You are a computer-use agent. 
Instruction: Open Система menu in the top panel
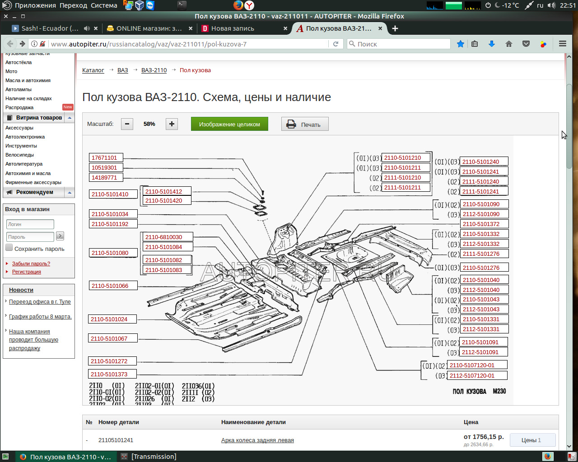pos(104,5)
